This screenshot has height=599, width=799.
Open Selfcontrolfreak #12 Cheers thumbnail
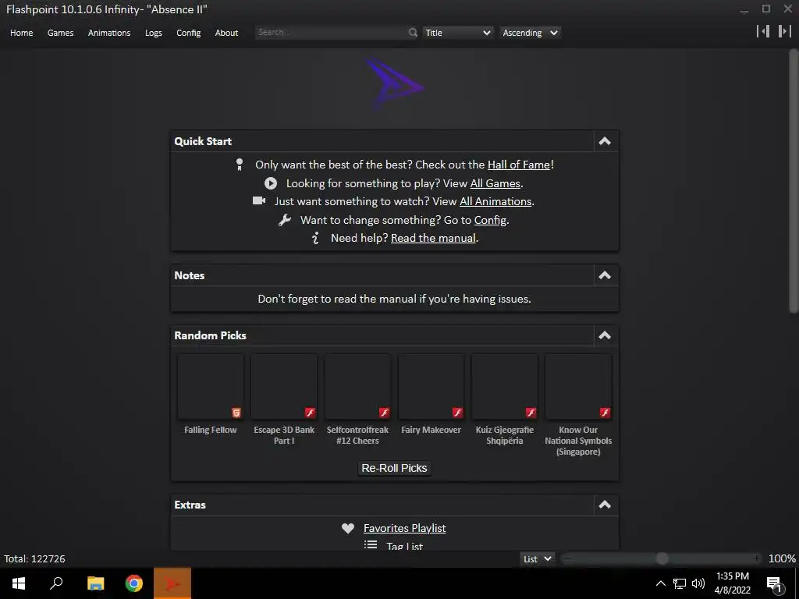tap(357, 387)
